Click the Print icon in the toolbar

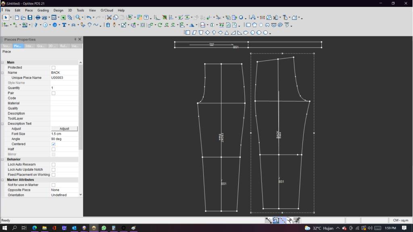[38, 17]
